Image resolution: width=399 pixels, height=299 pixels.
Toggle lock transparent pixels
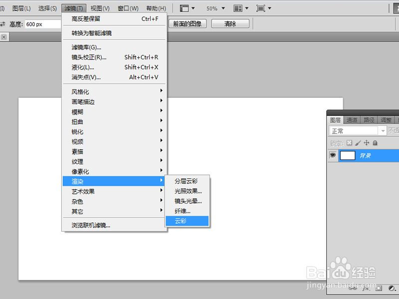pyautogui.click(x=350, y=143)
